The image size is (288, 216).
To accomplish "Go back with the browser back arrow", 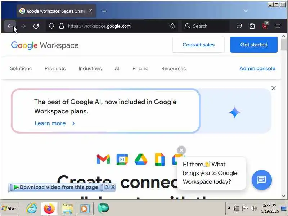I will coord(10,26).
